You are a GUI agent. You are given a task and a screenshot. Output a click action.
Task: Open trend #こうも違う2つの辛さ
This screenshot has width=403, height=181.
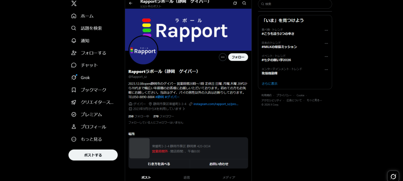click(278, 34)
